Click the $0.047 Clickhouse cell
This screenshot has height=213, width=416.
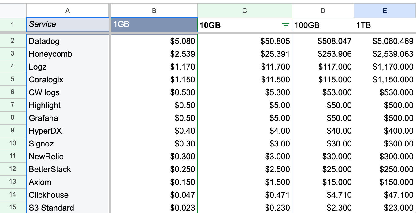(x=154, y=195)
